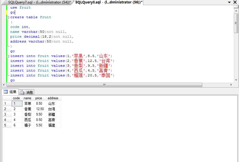Click the 5.50 price cell

40,125
